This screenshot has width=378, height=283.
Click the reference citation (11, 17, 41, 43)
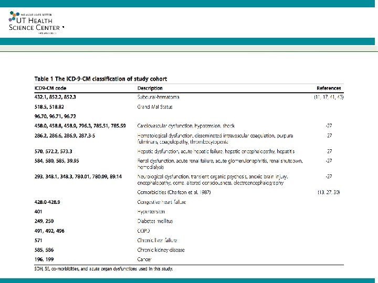329,97
